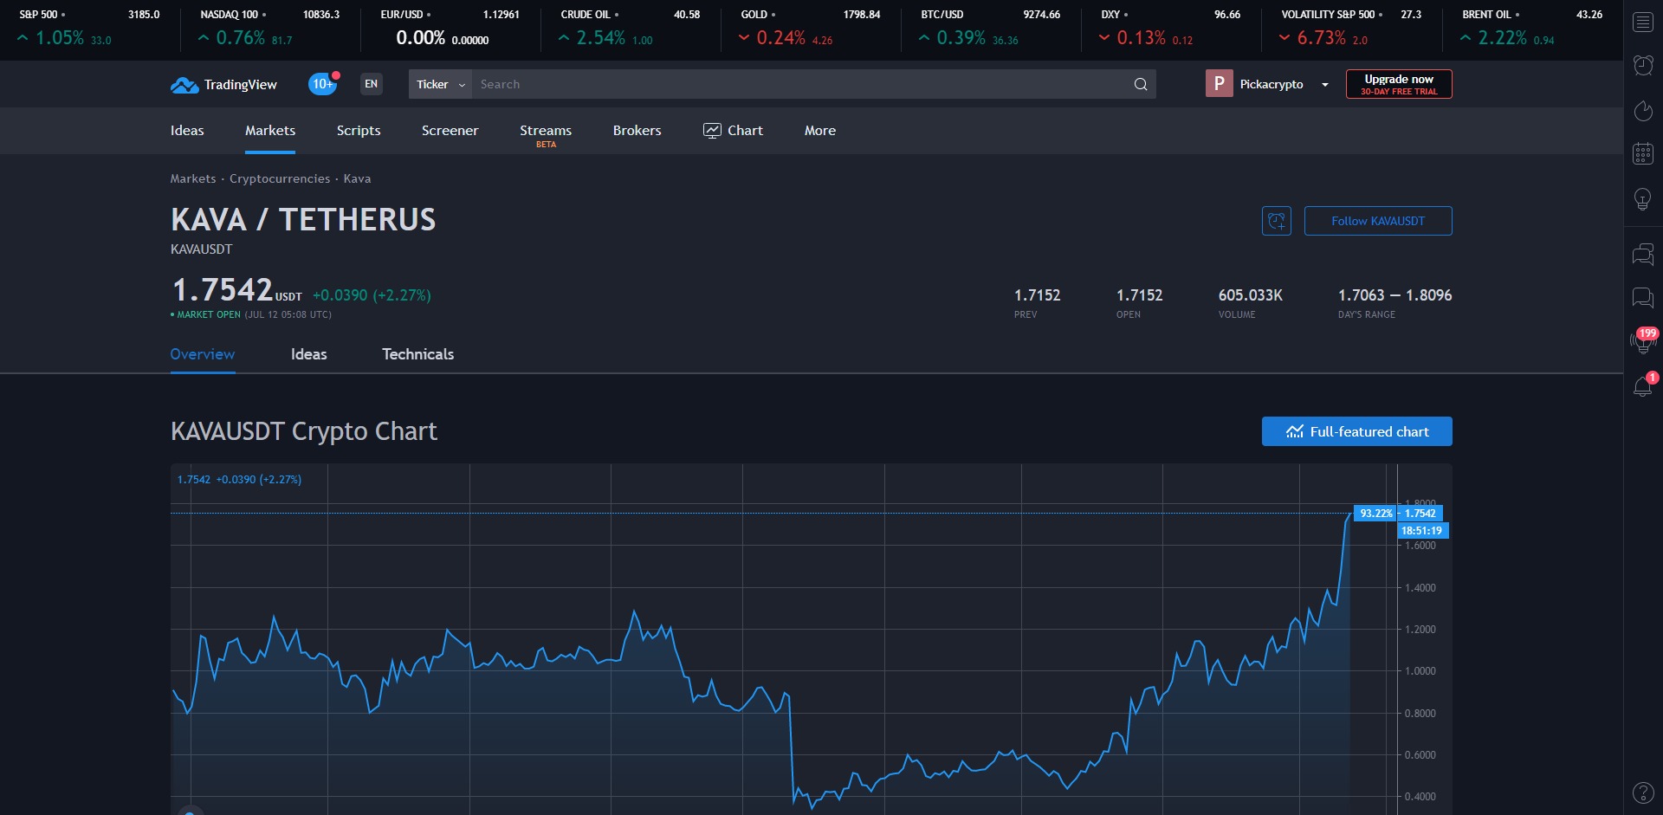Open the Full-featured chart button
1663x815 pixels.
coord(1356,431)
